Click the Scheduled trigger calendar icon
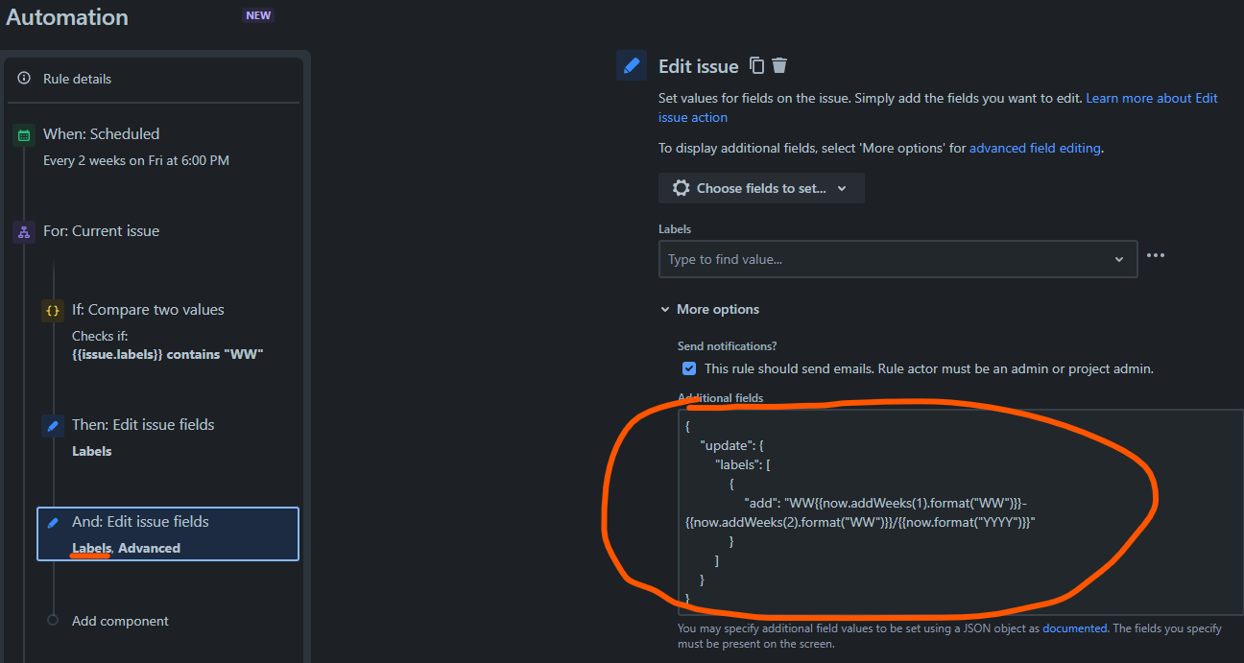The width and height of the screenshot is (1244, 663). point(23,133)
